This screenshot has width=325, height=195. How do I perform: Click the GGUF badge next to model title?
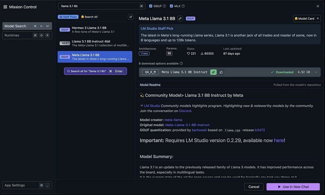click(190, 18)
